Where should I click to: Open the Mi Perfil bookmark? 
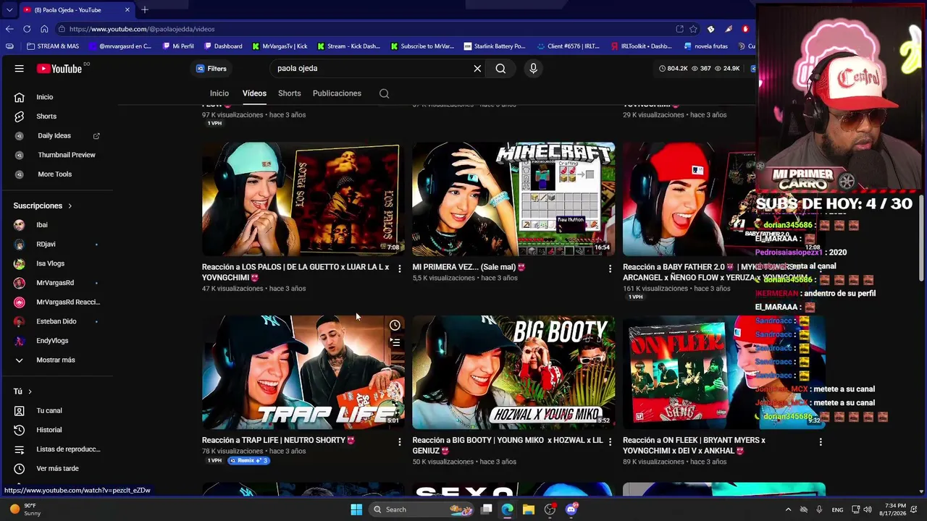click(178, 46)
